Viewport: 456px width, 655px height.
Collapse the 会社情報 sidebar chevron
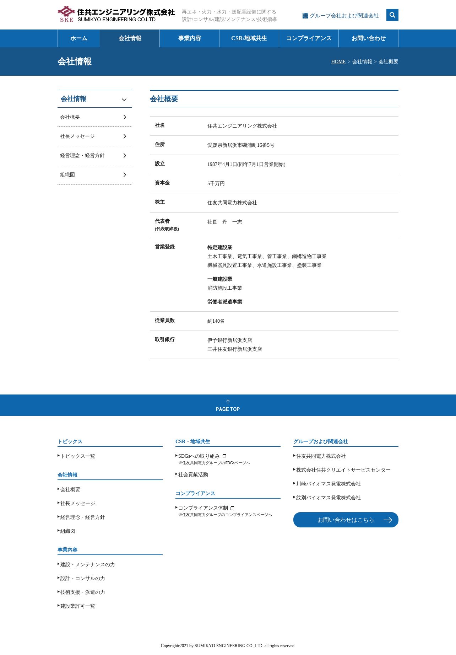coord(124,100)
